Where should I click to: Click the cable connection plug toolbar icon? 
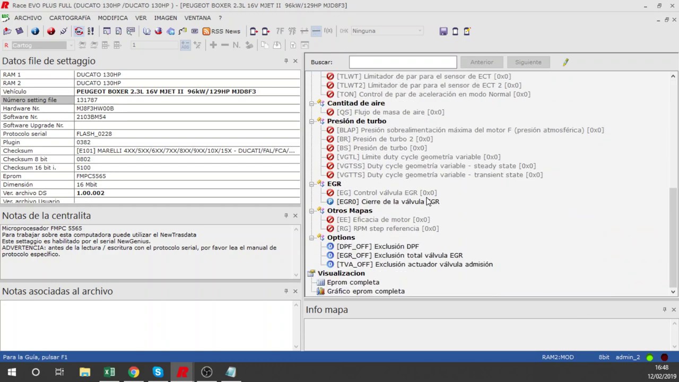(63, 31)
